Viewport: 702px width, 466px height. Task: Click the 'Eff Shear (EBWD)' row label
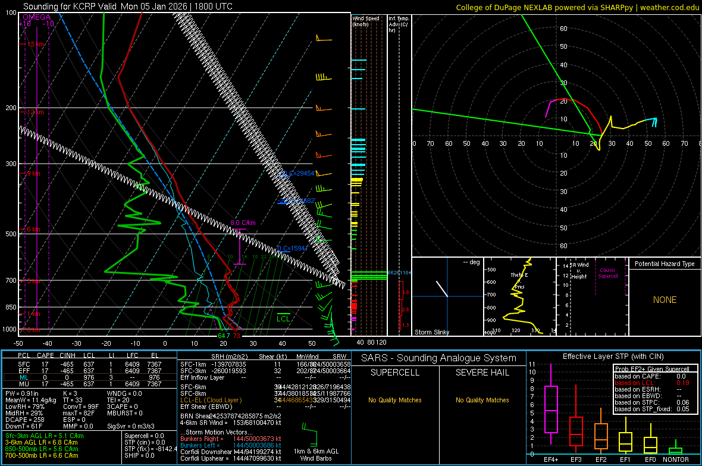click(206, 407)
